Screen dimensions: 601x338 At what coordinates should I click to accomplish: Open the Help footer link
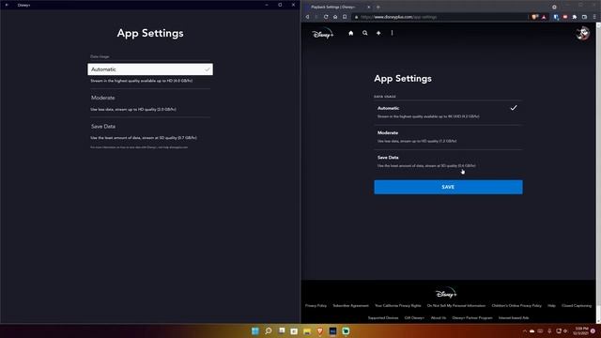551,306
